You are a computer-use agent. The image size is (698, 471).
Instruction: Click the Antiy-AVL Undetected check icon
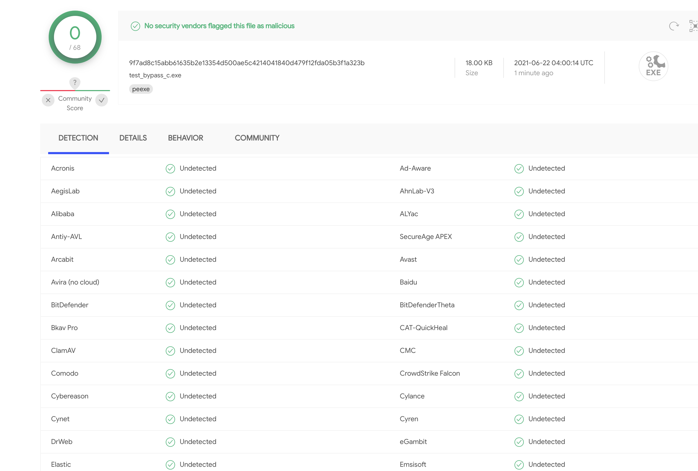tap(170, 237)
